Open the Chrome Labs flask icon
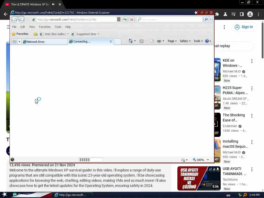 [225, 14]
